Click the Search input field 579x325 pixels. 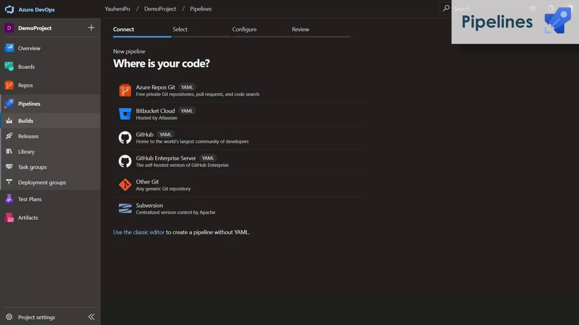tap(462, 9)
